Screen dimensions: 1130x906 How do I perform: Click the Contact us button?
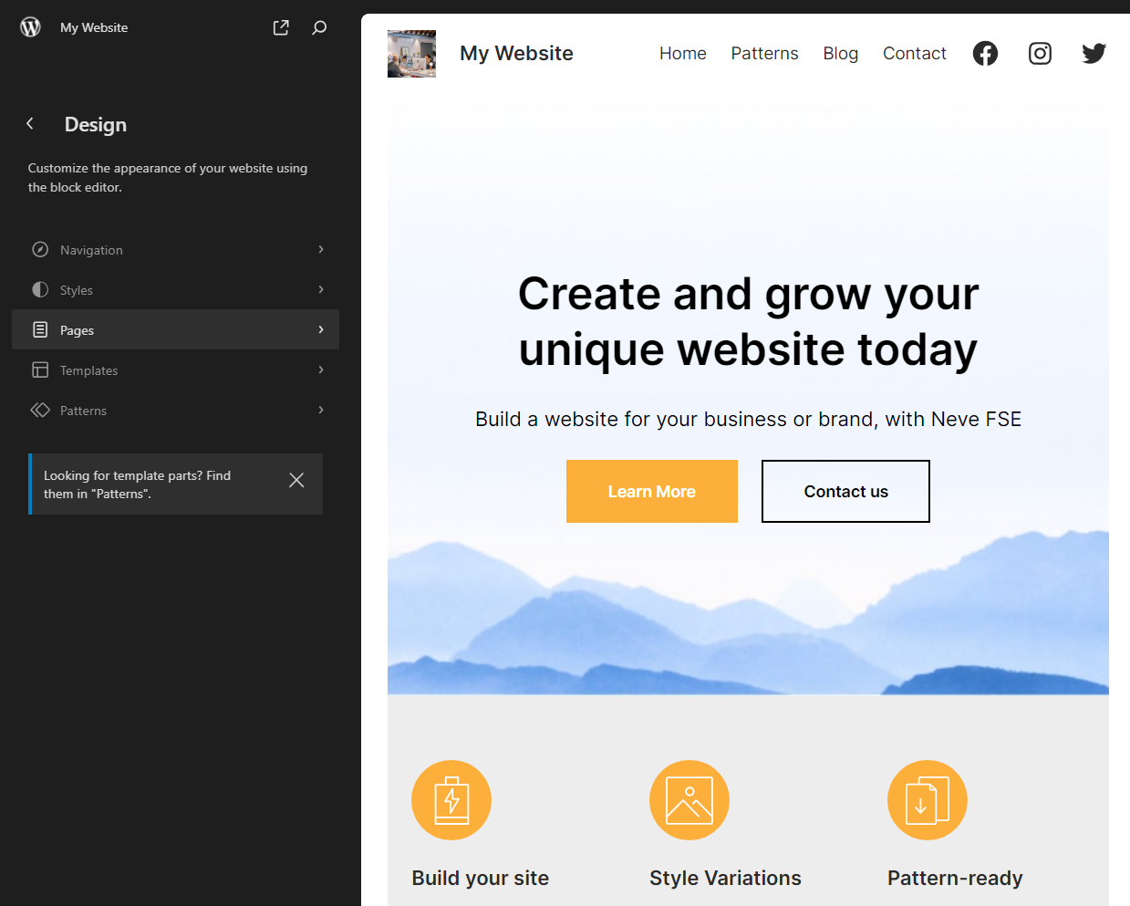point(845,491)
